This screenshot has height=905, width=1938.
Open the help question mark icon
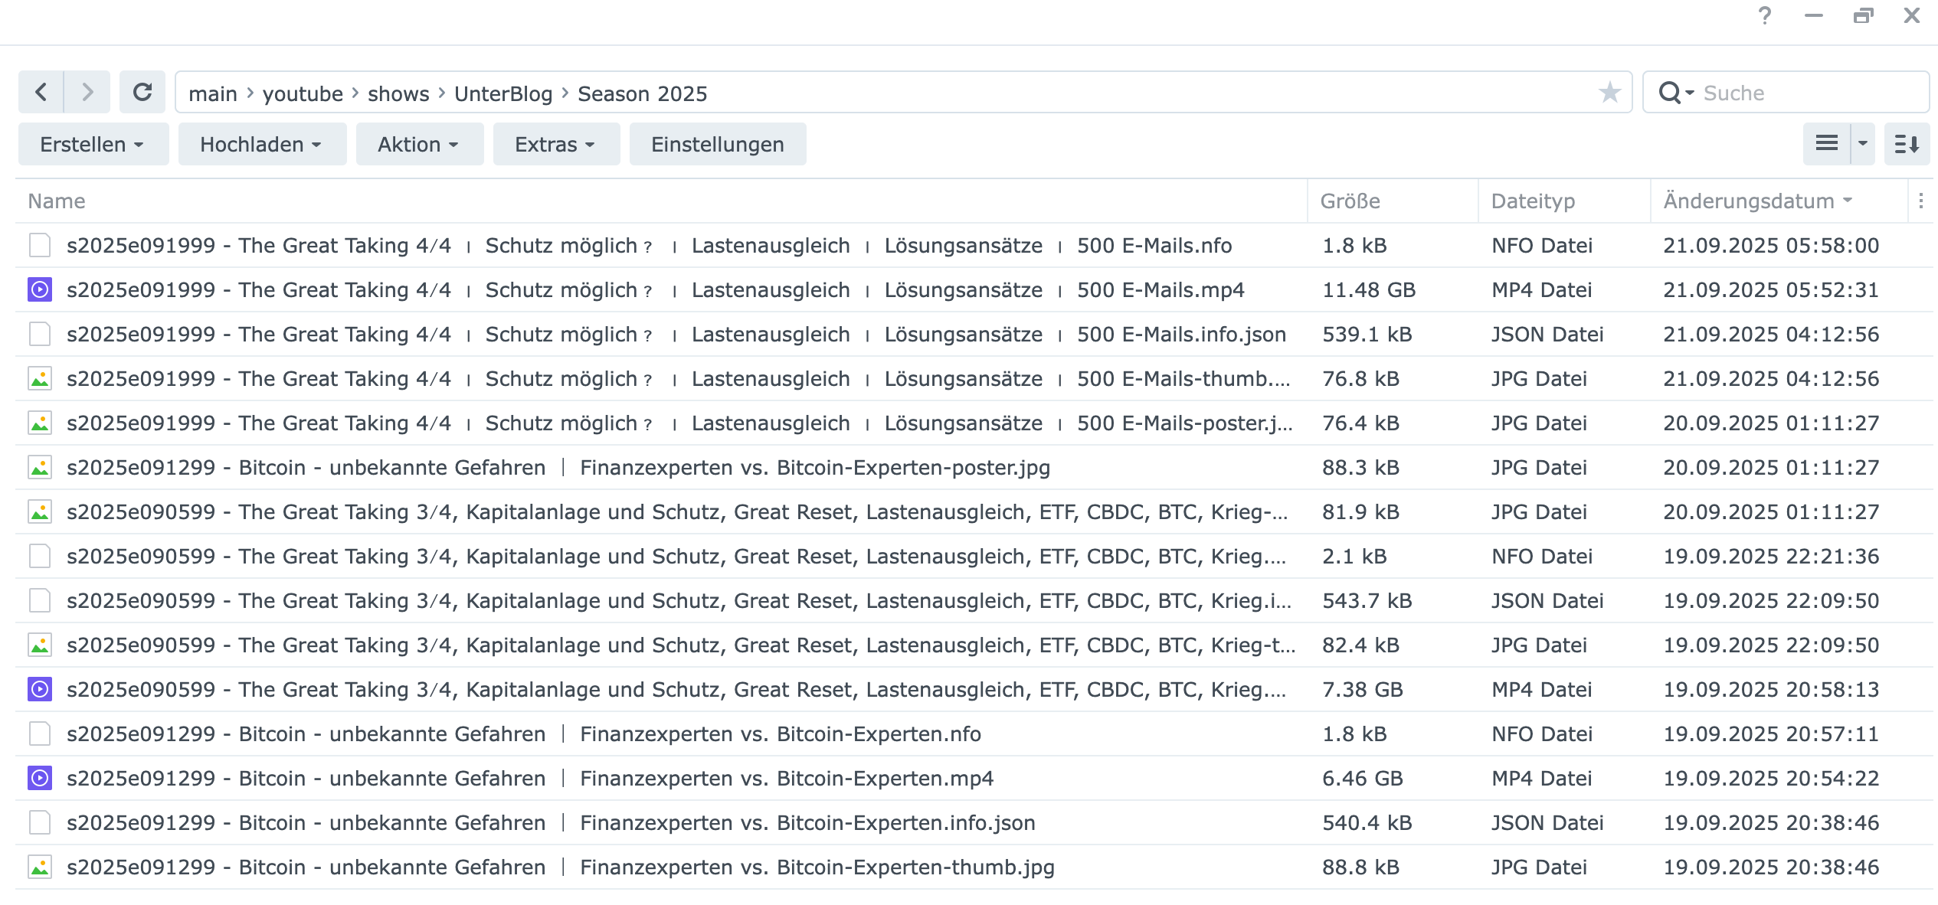pos(1765,15)
